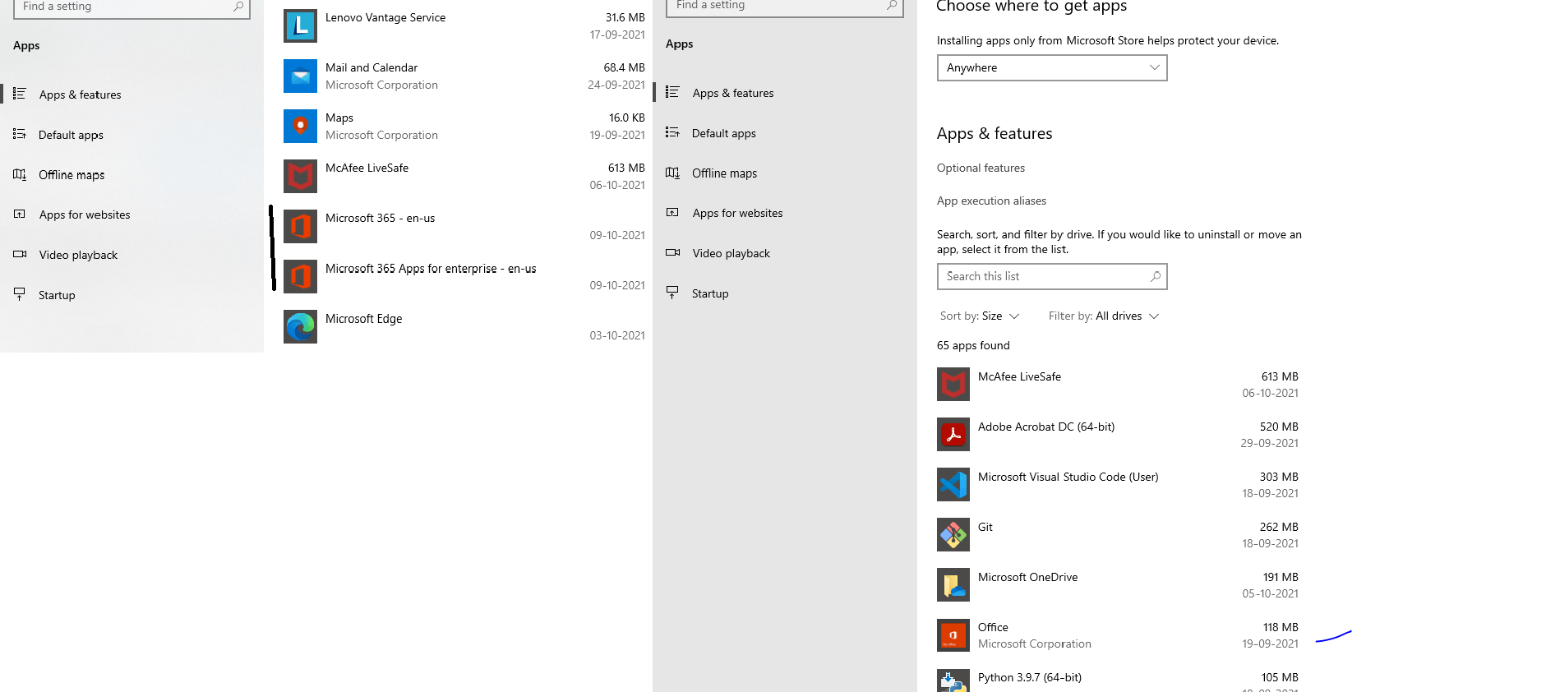
Task: Focus the Search this list input field
Action: coord(1052,276)
